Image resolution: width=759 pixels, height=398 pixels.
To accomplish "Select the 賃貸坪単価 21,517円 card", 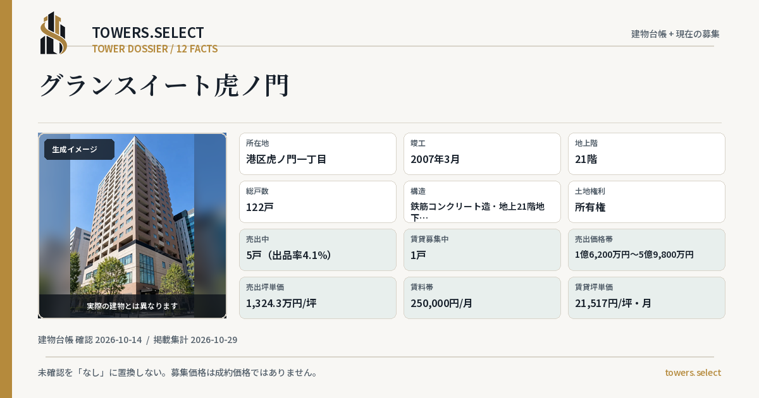I will click(x=646, y=298).
